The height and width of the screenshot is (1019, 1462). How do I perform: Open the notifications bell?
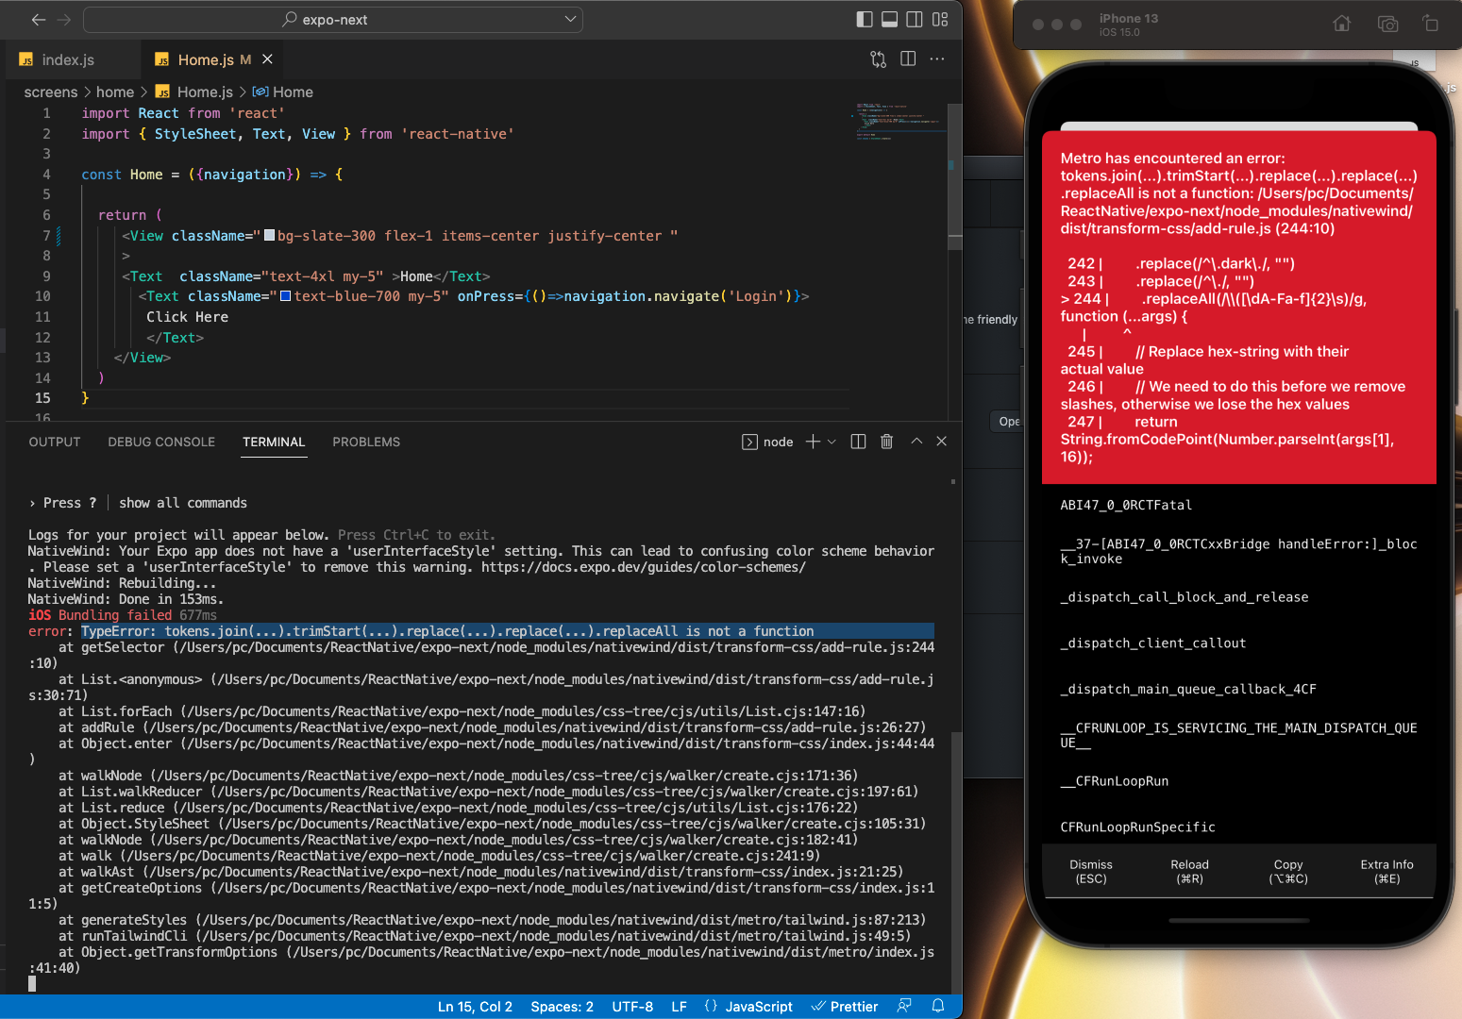pyautogui.click(x=938, y=1006)
